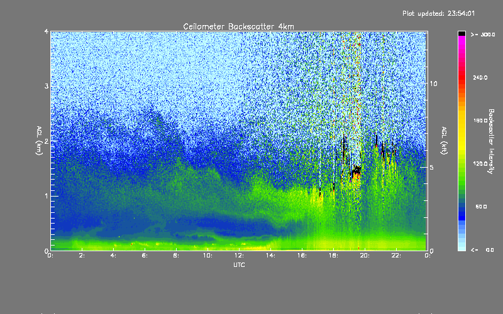Screen dimensions: 503x314
Task: Select the "14:" UTC time tick
Action: tap(270, 256)
